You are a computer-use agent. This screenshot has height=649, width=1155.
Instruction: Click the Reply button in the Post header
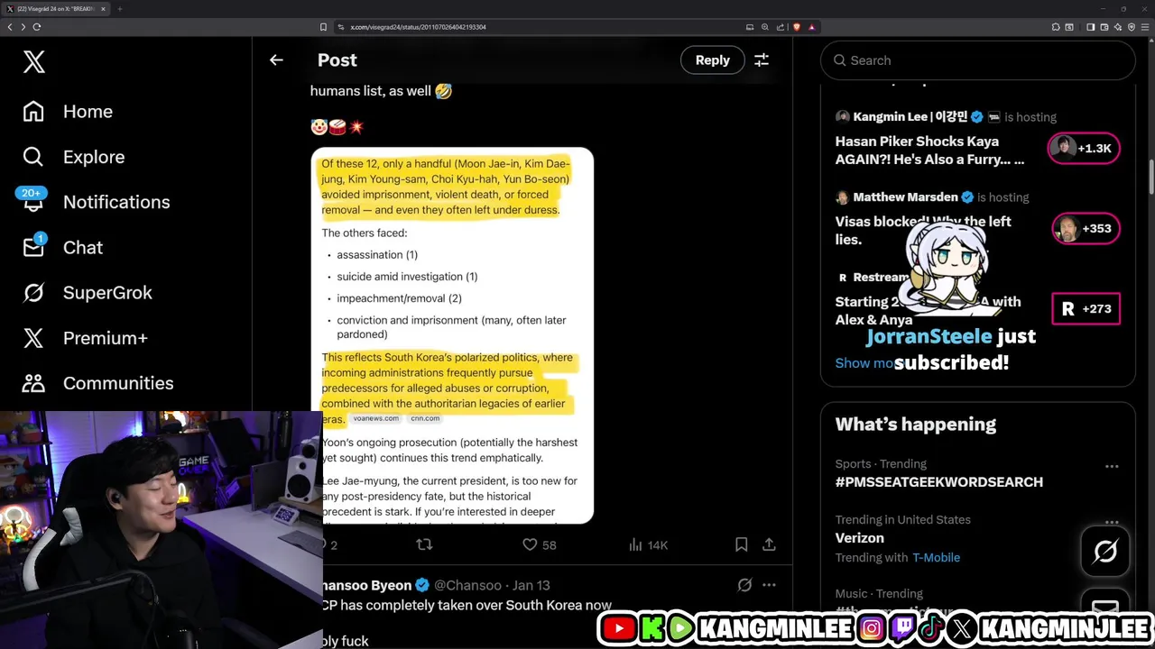[x=712, y=59]
